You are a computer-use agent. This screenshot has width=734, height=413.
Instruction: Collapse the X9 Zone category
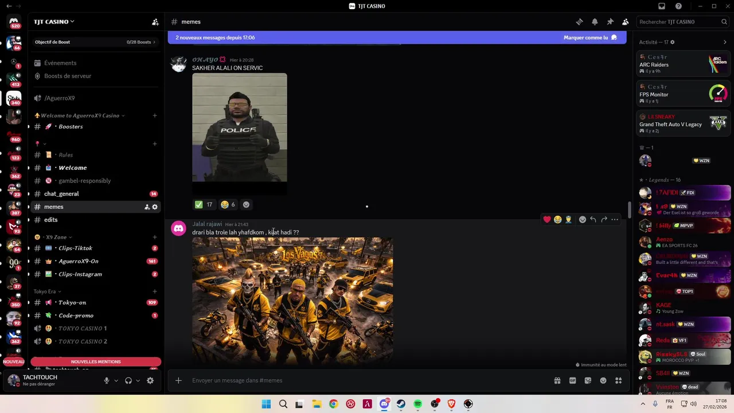point(53,237)
